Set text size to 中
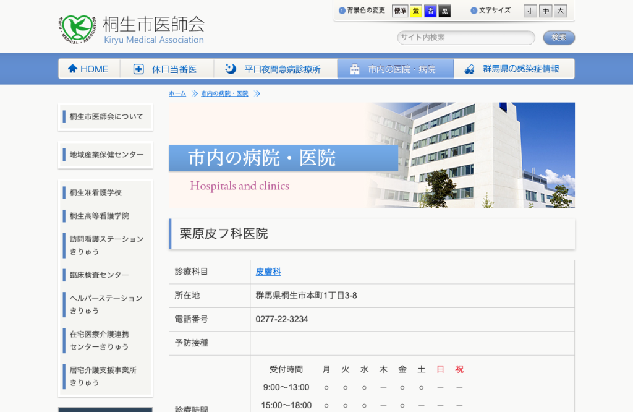Image resolution: width=633 pixels, height=412 pixels. pos(545,11)
